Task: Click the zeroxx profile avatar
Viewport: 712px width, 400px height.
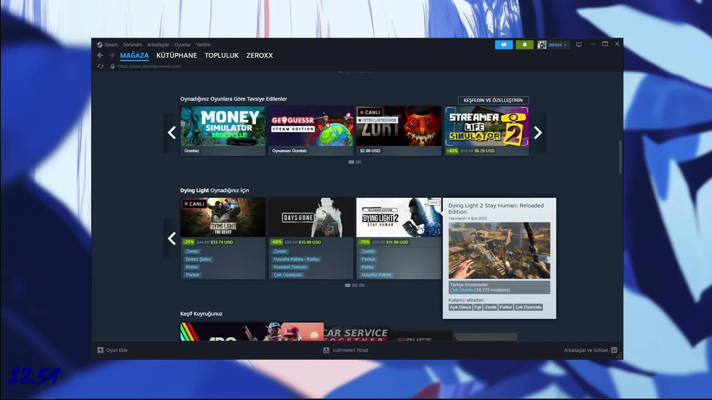Action: 542,44
